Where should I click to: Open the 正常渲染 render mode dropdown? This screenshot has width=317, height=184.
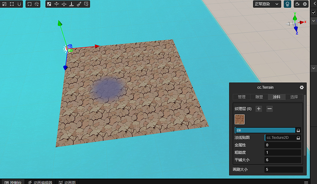coord(267,4)
